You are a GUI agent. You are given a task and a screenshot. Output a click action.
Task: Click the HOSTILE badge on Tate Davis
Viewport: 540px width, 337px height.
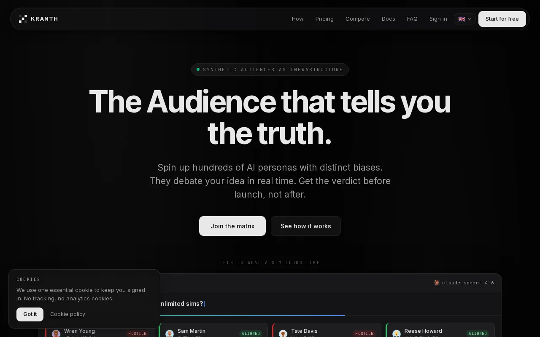tap(364, 334)
